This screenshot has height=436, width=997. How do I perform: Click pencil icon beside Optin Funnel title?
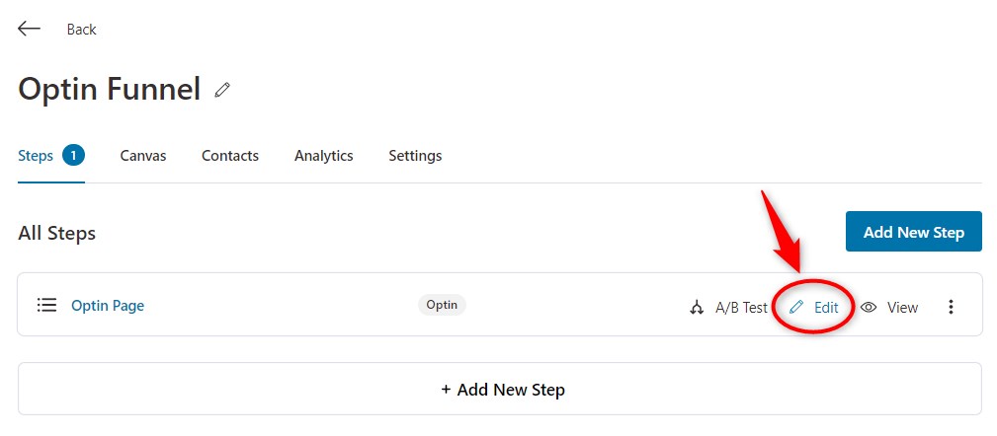[x=222, y=90]
